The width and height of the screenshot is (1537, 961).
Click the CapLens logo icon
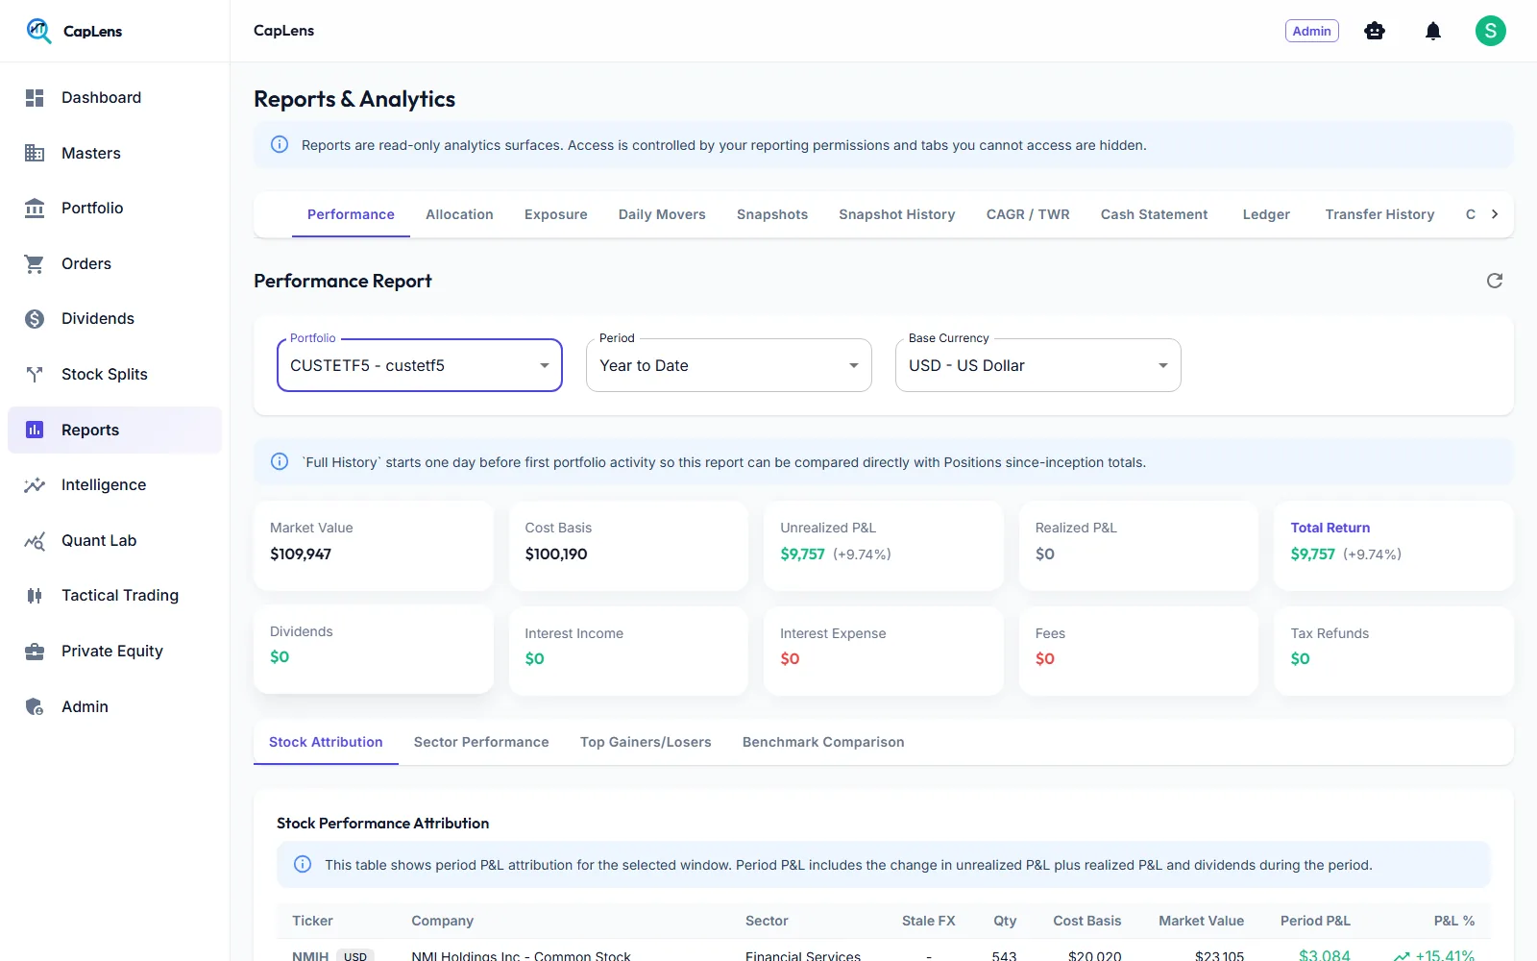click(x=38, y=31)
